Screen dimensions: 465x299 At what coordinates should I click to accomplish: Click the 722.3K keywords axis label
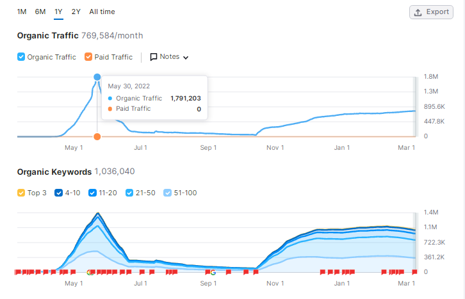434,243
